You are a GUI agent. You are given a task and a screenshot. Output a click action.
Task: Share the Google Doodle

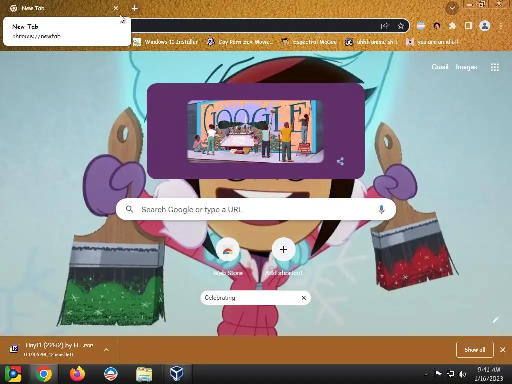tap(340, 161)
